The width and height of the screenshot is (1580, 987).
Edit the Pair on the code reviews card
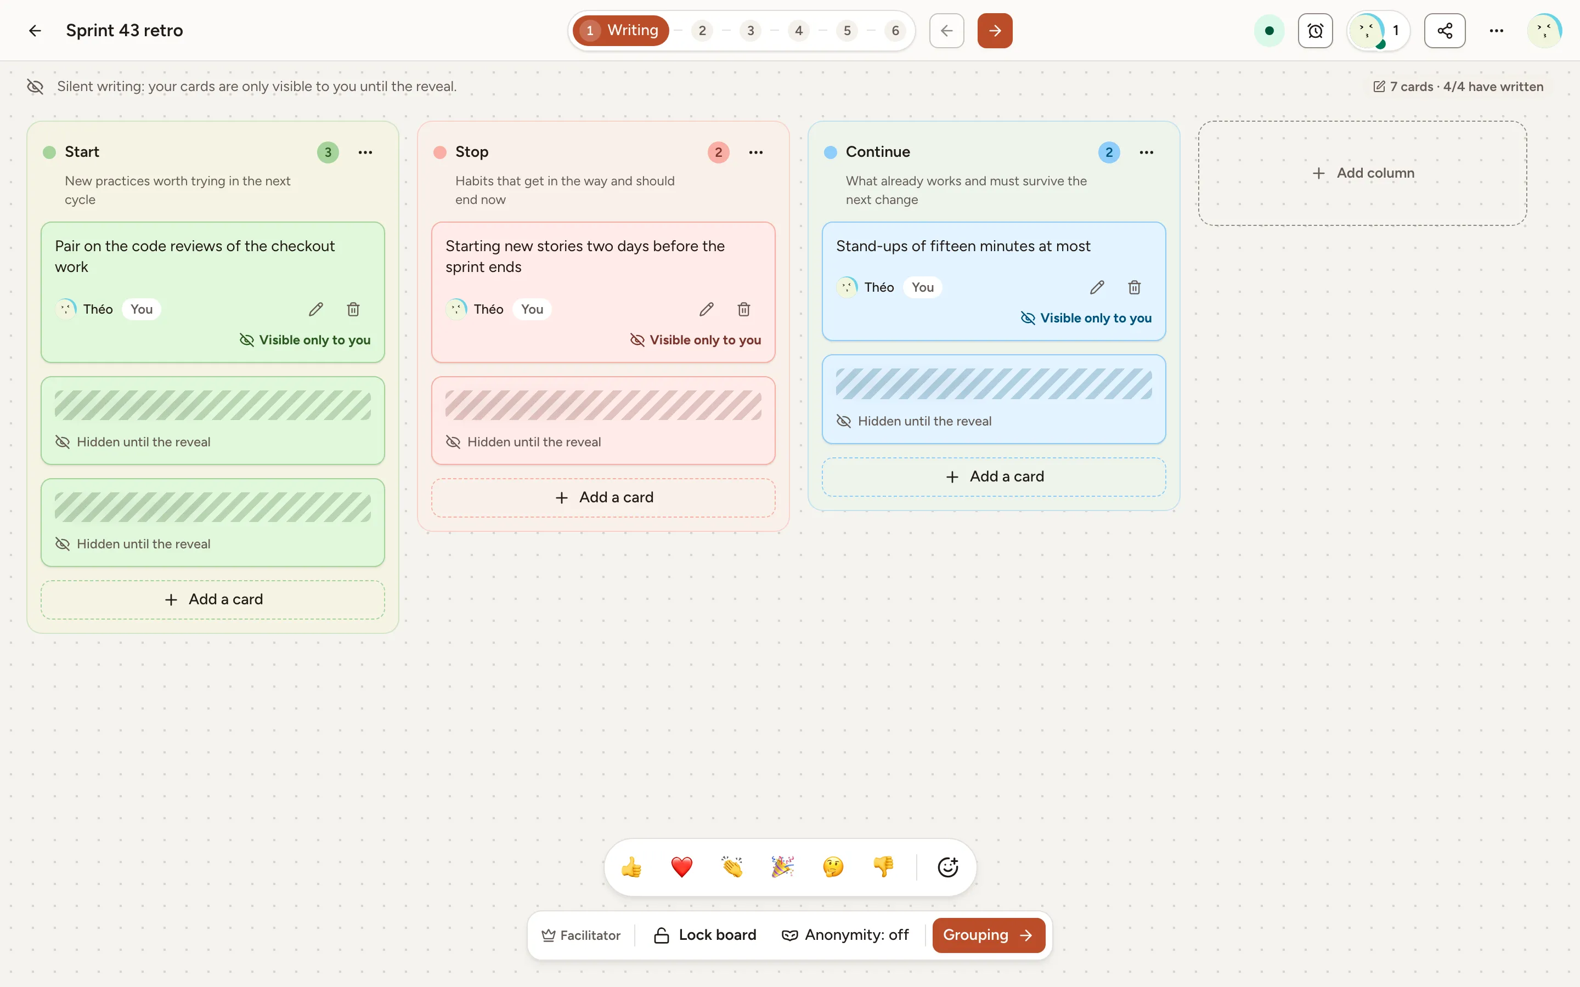[316, 309]
